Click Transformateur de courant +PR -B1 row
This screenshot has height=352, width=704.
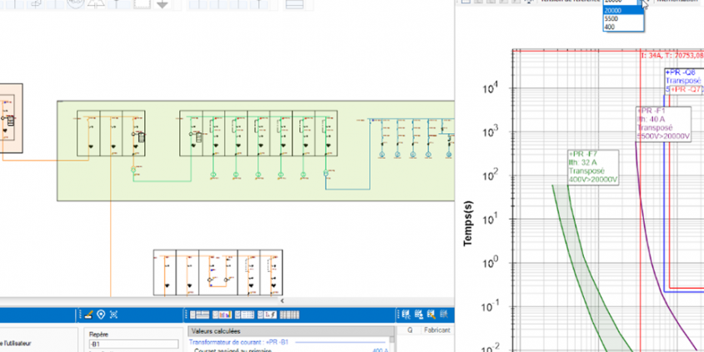coord(238,342)
